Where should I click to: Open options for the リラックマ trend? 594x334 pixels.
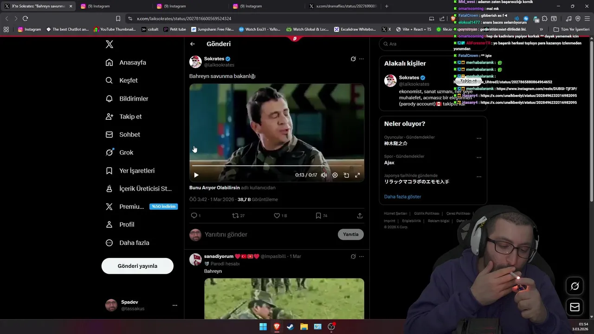click(479, 177)
